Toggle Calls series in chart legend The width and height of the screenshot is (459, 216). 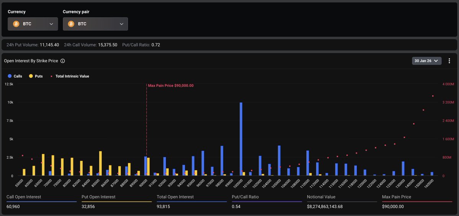tap(18, 76)
